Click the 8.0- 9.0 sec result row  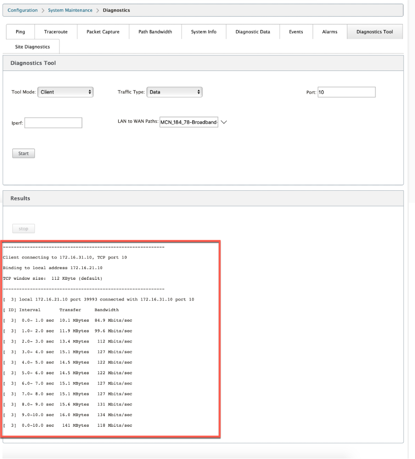68,404
